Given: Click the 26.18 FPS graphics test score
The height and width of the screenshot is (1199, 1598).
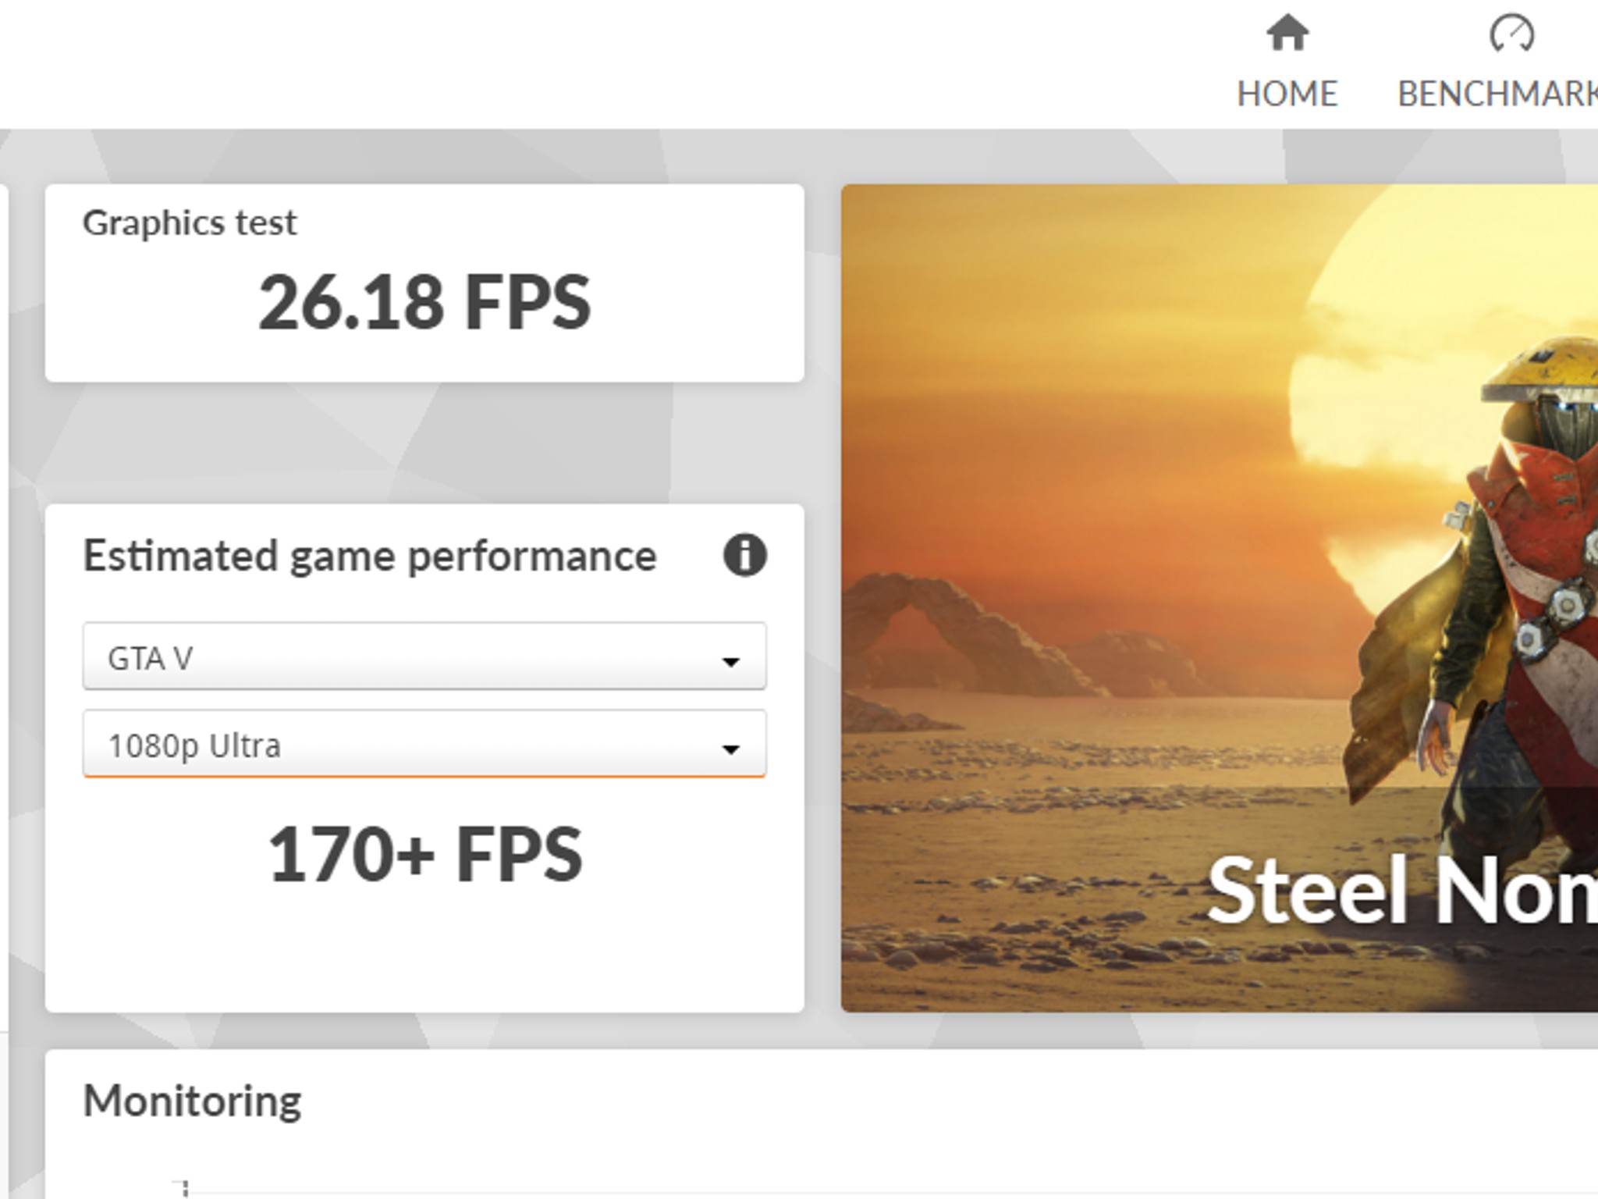Looking at the screenshot, I should tap(424, 302).
